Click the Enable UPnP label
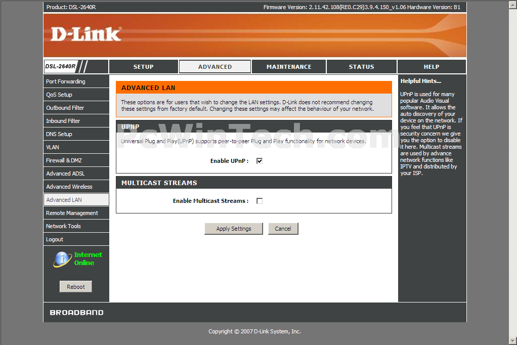517x345 pixels. (230, 161)
